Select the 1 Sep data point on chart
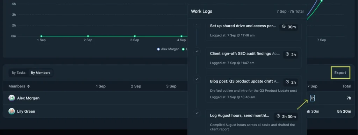This screenshot has height=135, width=358. pos(41,36)
